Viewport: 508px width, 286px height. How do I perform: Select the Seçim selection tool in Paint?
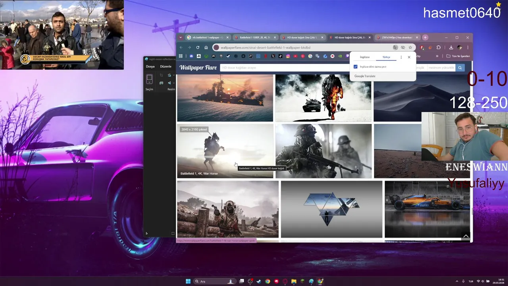point(149,77)
